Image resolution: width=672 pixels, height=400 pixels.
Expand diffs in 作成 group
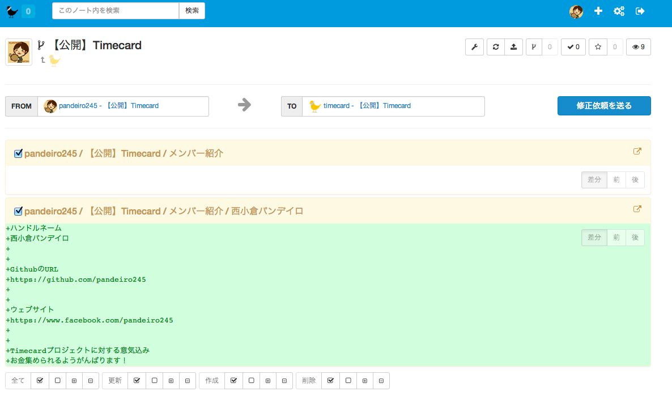click(268, 381)
